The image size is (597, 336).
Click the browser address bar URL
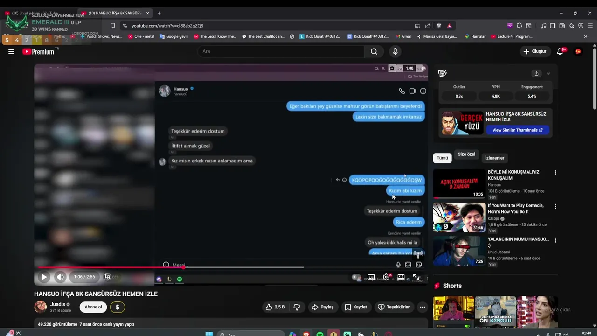tap(167, 26)
